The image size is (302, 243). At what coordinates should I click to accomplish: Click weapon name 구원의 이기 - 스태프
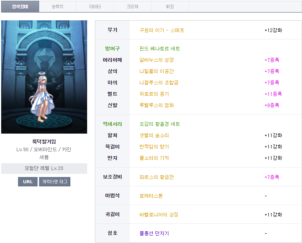[162, 30]
